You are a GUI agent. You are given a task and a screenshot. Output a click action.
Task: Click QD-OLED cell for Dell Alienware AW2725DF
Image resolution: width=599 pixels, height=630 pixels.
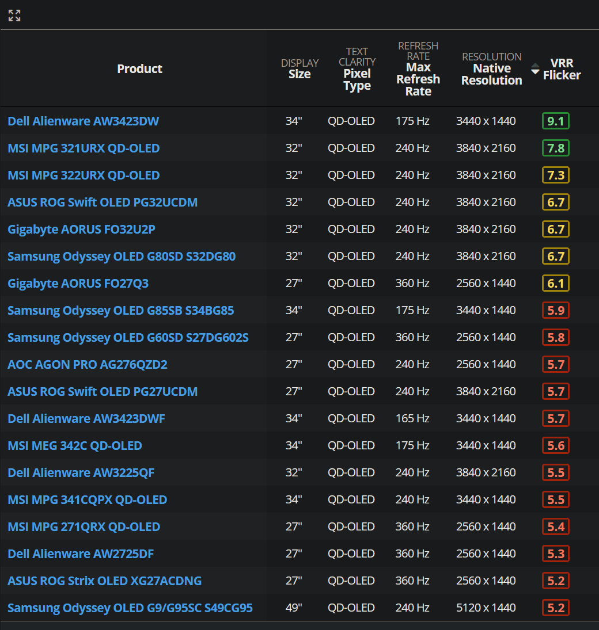click(x=351, y=553)
